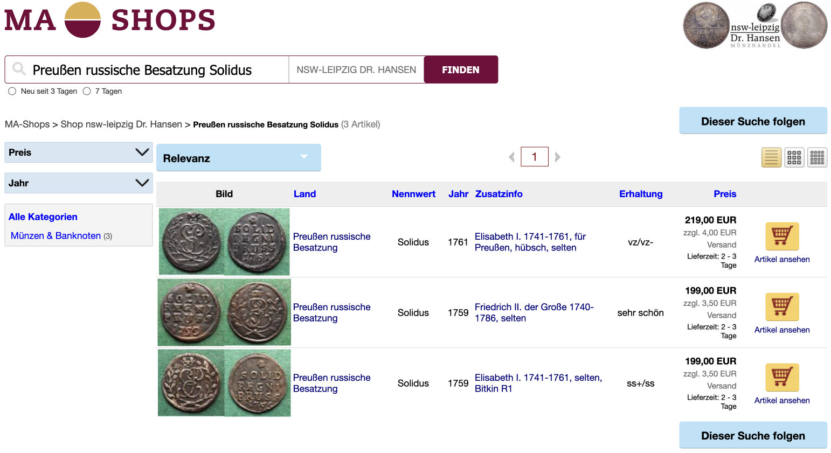Open 'Friedrich II. der Große 1740-1786, selten' link

tap(534, 312)
